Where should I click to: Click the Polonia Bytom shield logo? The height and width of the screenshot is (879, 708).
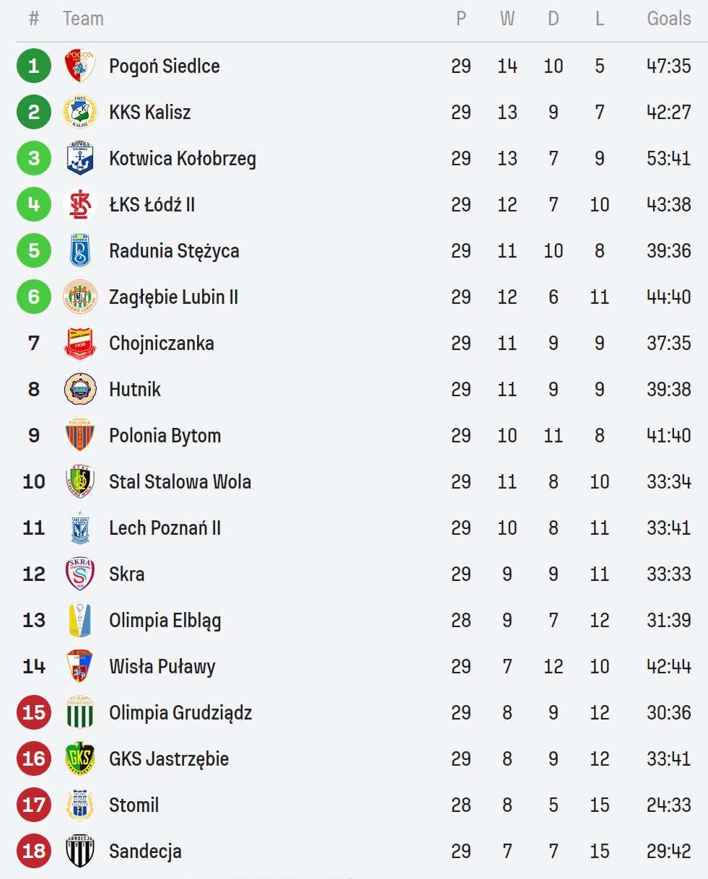tap(79, 435)
